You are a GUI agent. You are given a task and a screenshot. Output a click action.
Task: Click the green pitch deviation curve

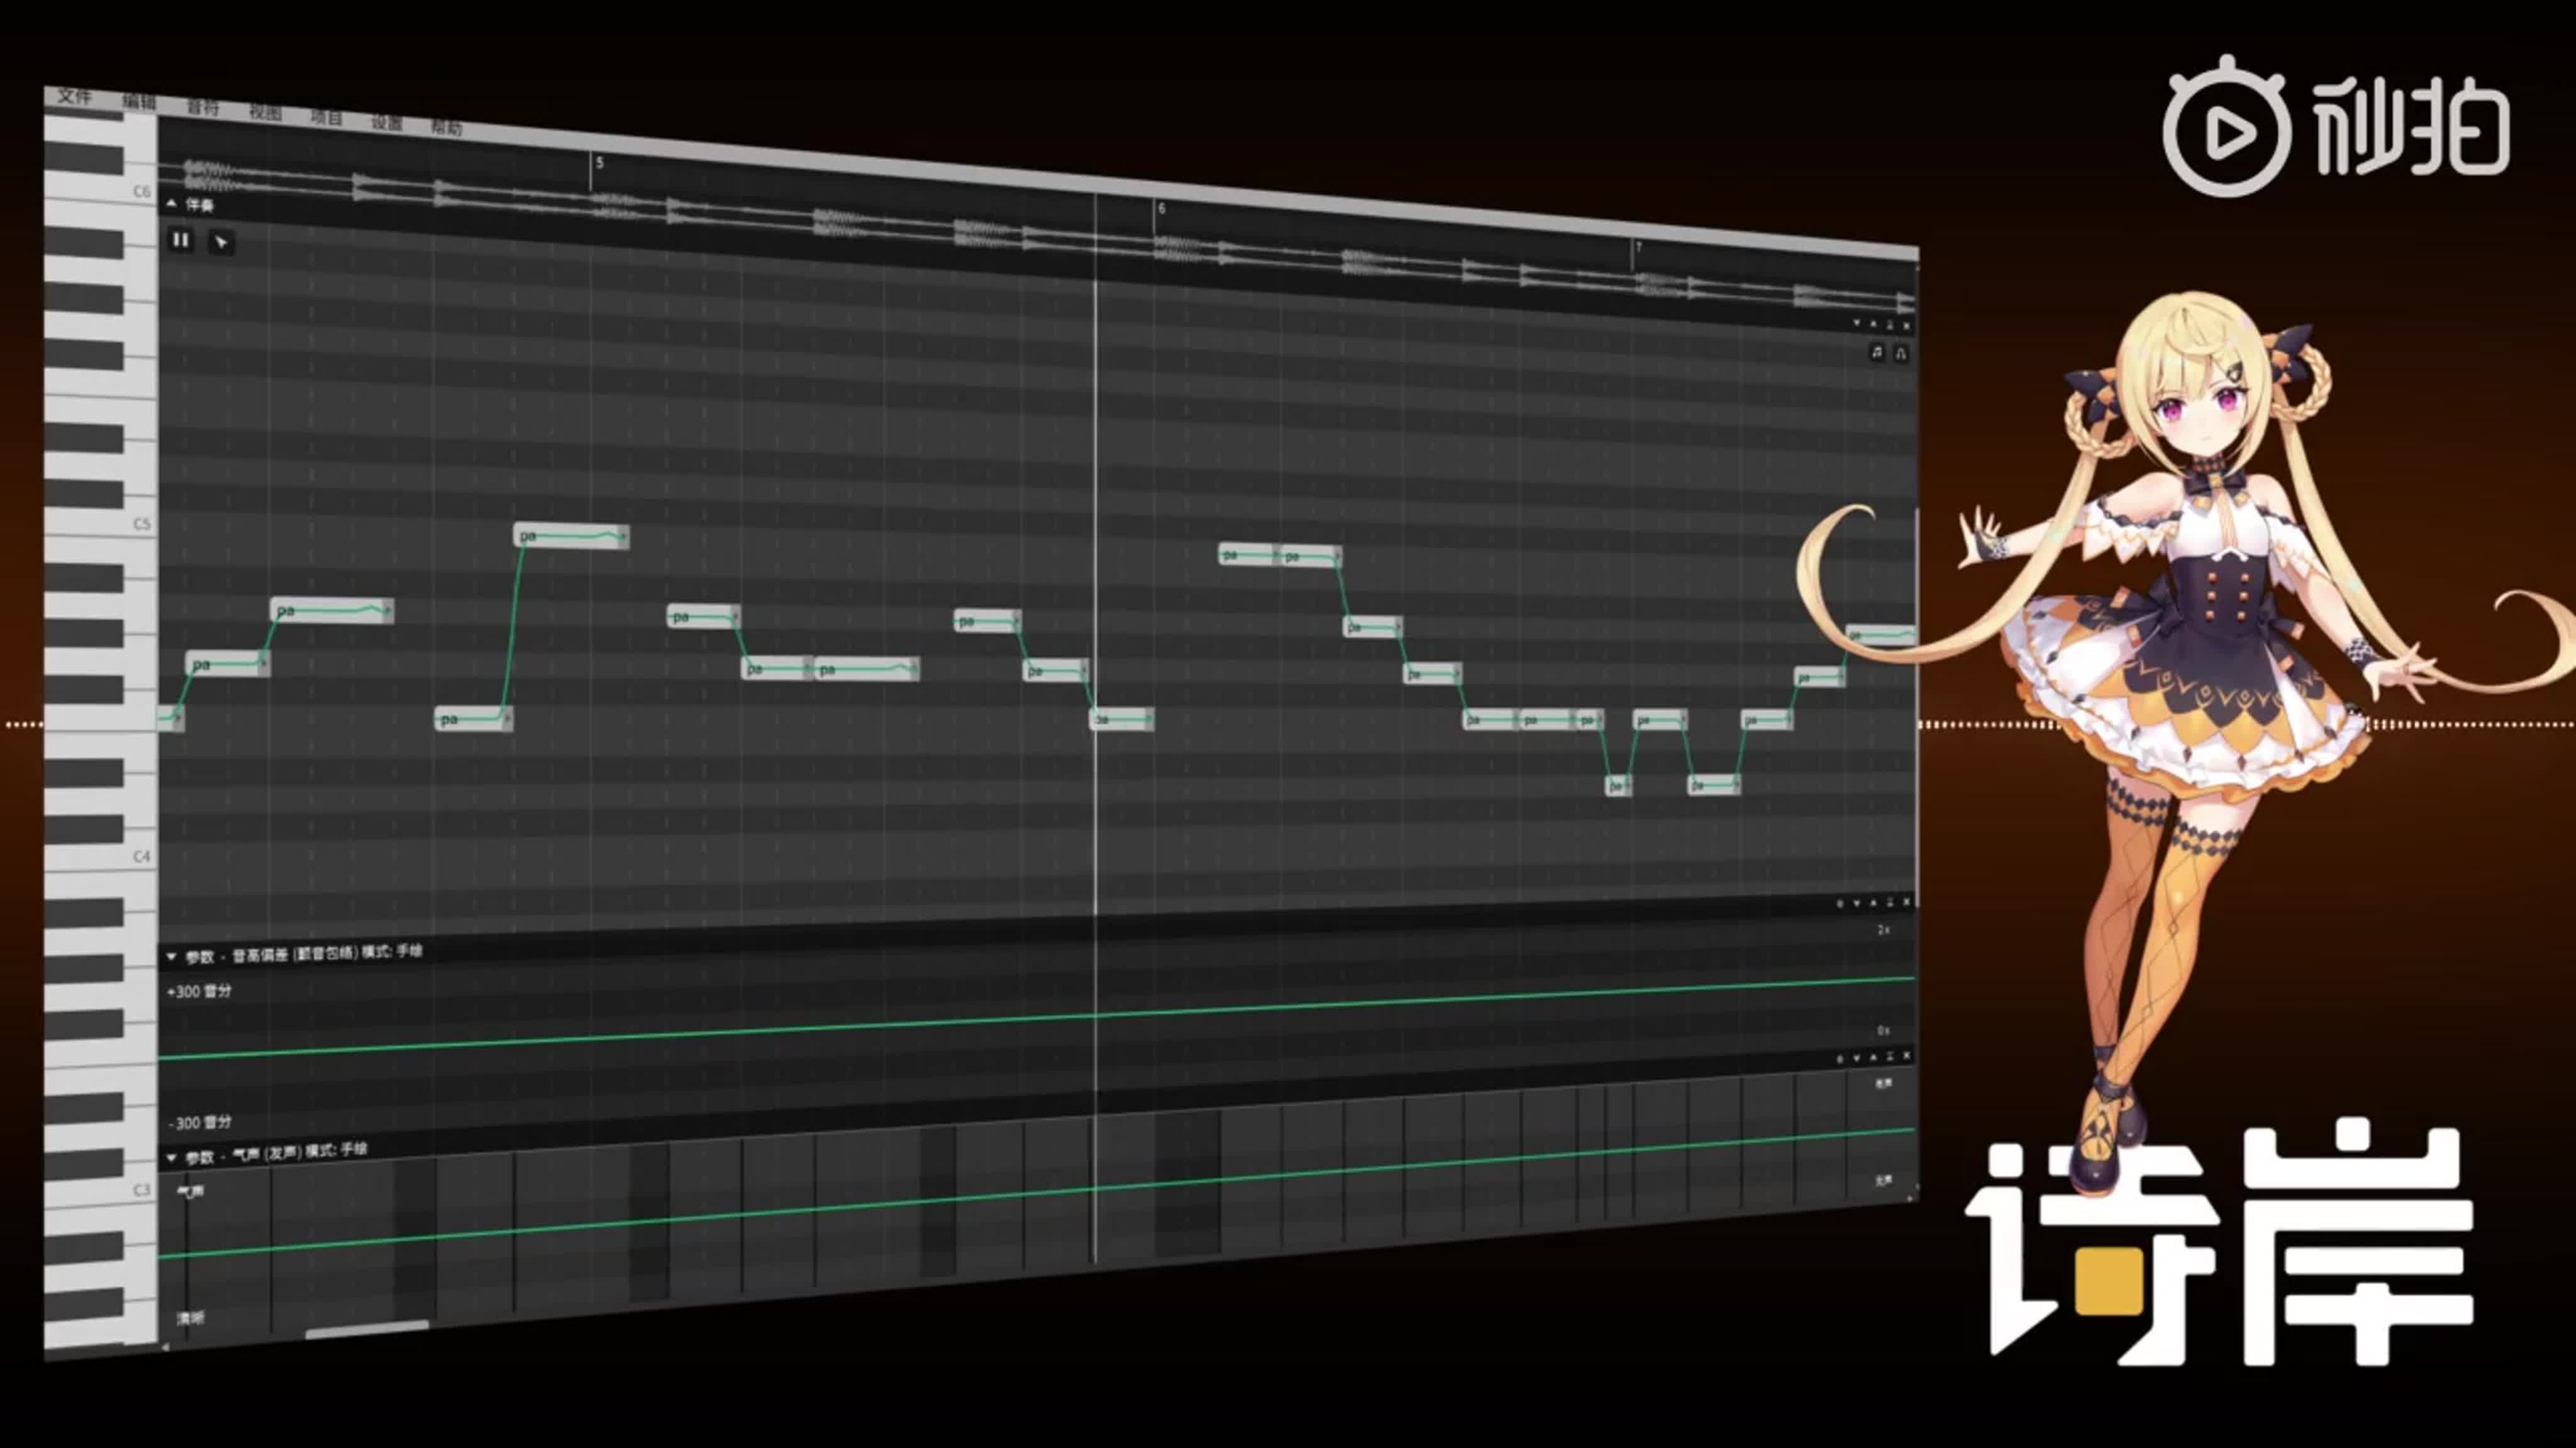pos(1036,1018)
